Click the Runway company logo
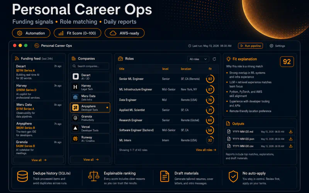Screen dimensions: 309x193 click(75, 139)
